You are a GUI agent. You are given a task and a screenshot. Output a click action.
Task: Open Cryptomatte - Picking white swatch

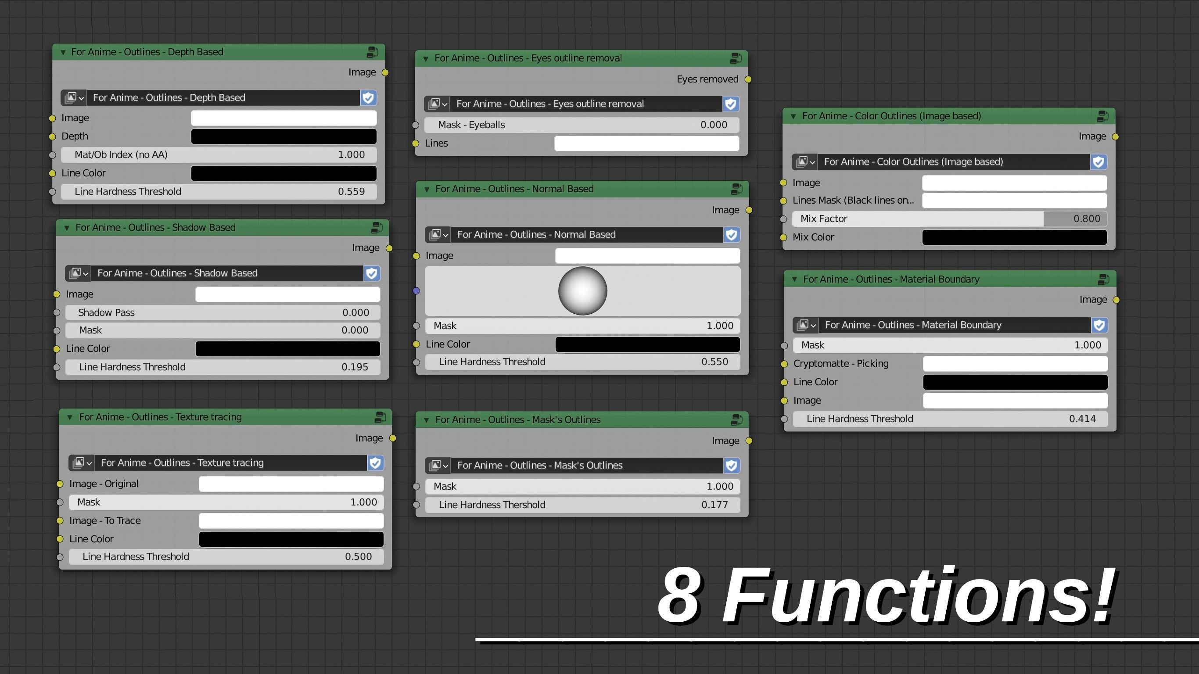coord(1016,364)
